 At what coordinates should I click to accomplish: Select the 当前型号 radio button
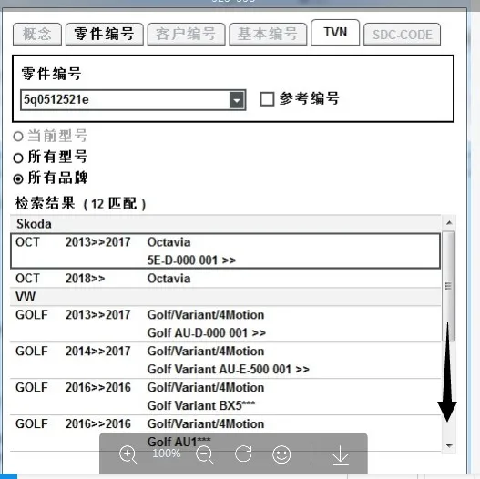[18, 137]
